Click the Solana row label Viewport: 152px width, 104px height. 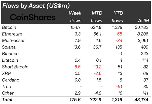click(9, 47)
